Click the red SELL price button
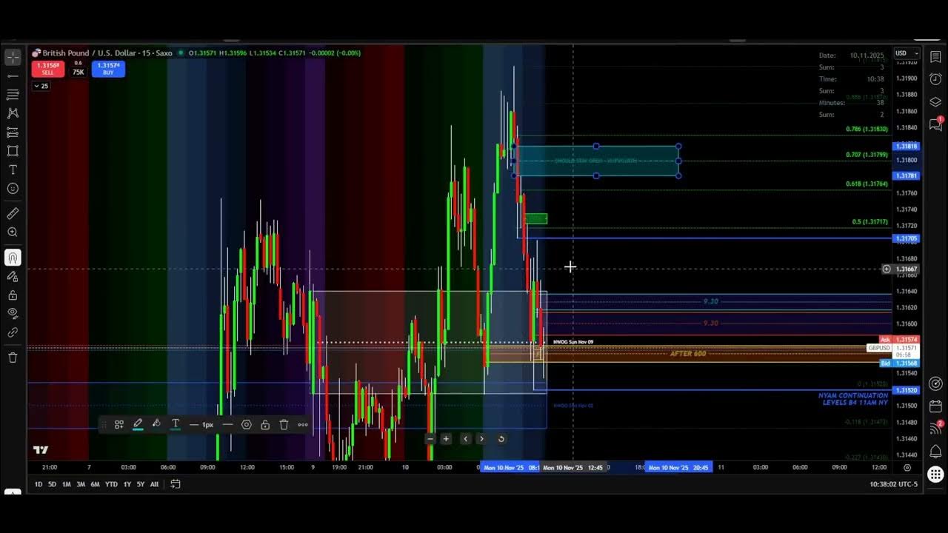This screenshot has height=533, width=948. click(47, 69)
